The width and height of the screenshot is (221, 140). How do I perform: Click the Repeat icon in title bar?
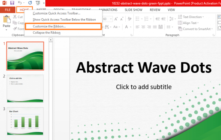(x=30, y=3)
